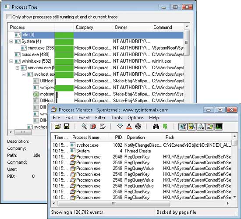Click the Command column header
241x219 pixels.
point(167,27)
